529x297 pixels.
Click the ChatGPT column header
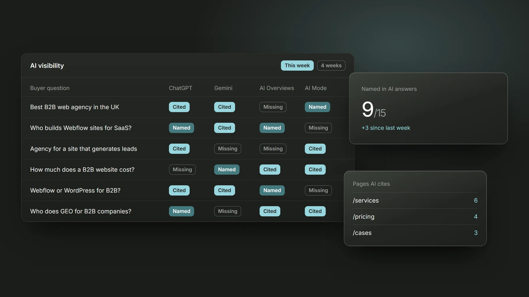pos(180,88)
